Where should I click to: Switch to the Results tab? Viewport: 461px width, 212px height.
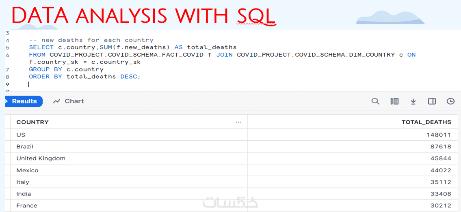coord(24,101)
